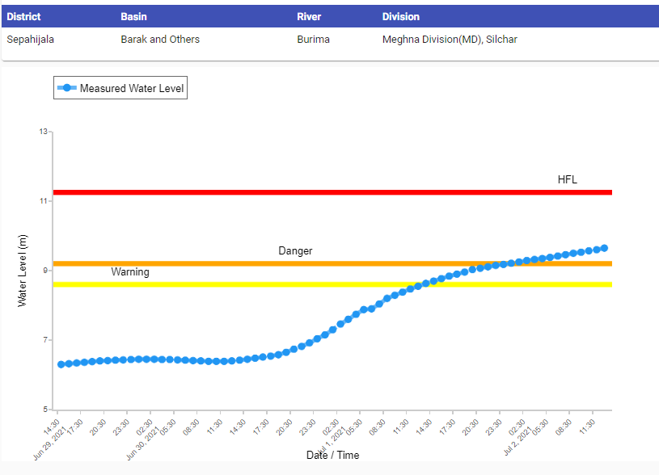Click the Warning label

click(x=130, y=272)
